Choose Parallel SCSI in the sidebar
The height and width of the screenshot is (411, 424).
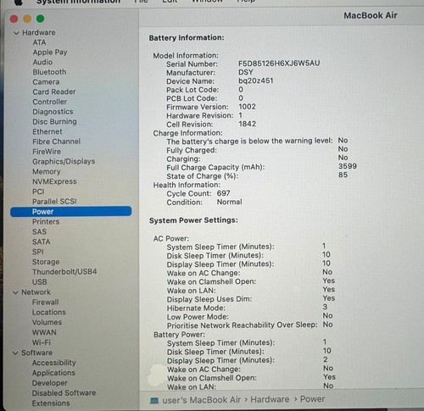coord(54,202)
